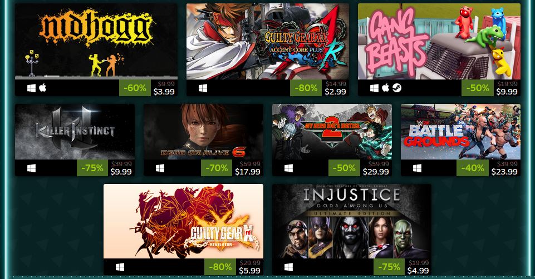The height and width of the screenshot is (279, 535).
Task: Open the Gang Beasts game banner
Action: pyautogui.click(x=439, y=42)
